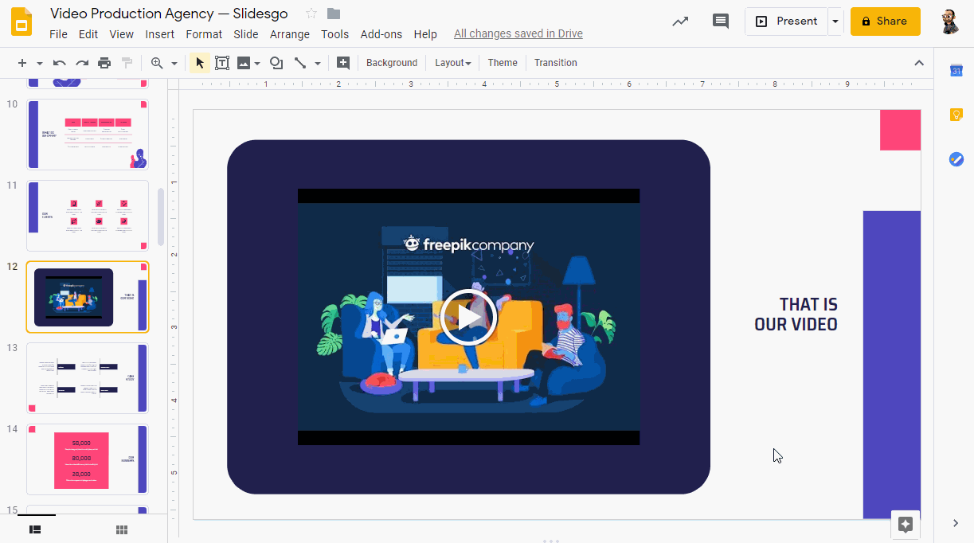Click the Google Slides home logo
Viewport: 974px width, 543px height.
coord(22,21)
